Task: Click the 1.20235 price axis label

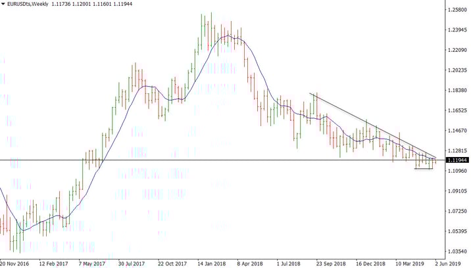Action: click(x=457, y=70)
